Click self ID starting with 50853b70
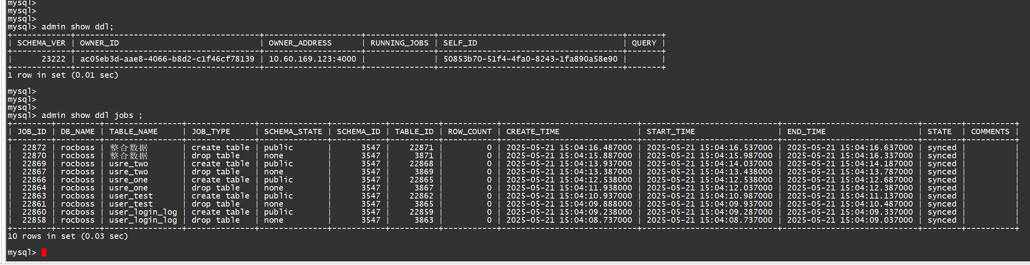 coord(530,59)
